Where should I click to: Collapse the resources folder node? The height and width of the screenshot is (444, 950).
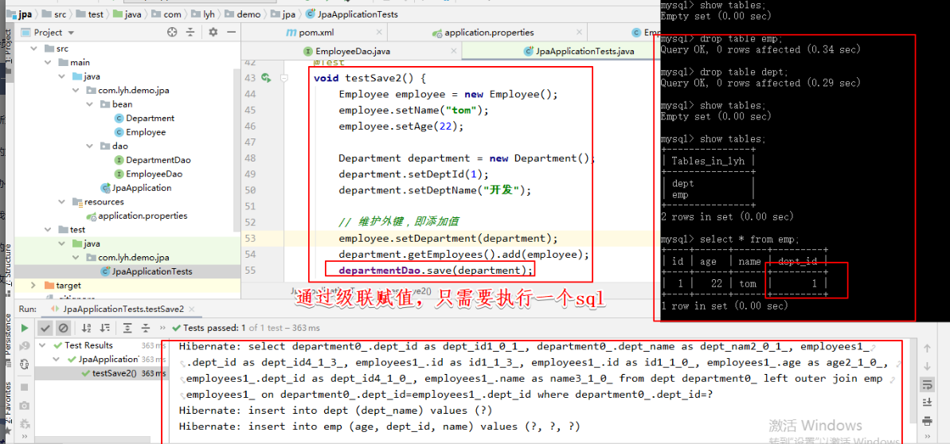point(61,201)
